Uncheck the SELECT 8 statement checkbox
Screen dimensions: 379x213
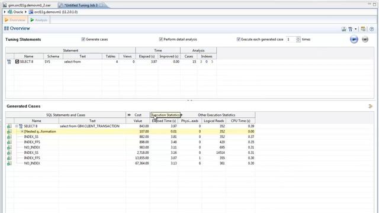[x=17, y=62]
